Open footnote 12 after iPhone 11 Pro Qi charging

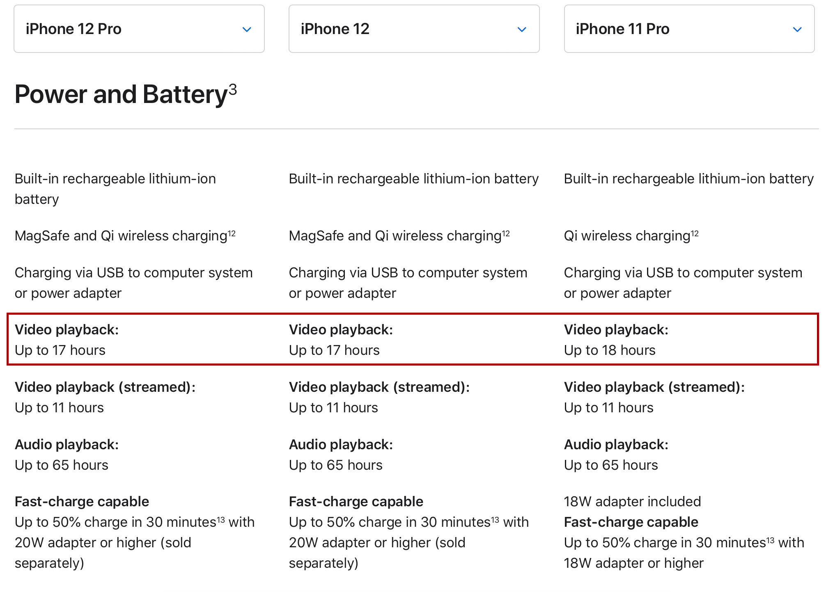(695, 233)
